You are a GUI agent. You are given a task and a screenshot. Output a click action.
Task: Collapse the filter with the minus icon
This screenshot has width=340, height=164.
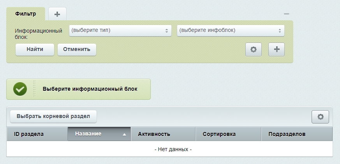pyautogui.click(x=286, y=14)
